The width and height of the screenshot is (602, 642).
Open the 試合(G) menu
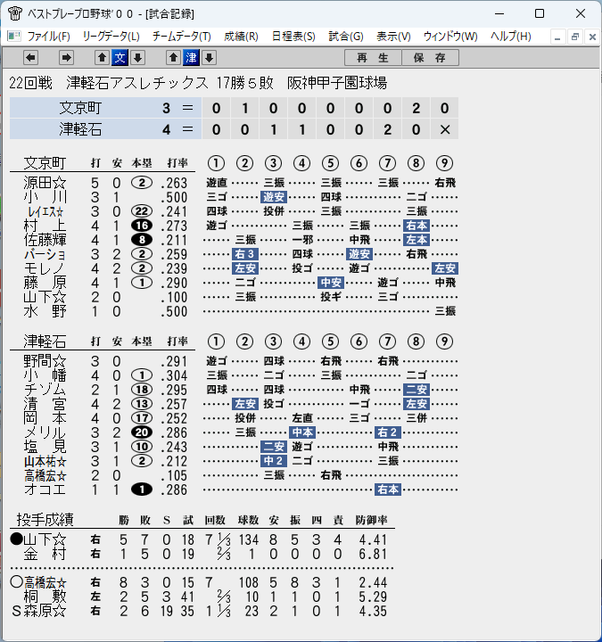pos(346,37)
